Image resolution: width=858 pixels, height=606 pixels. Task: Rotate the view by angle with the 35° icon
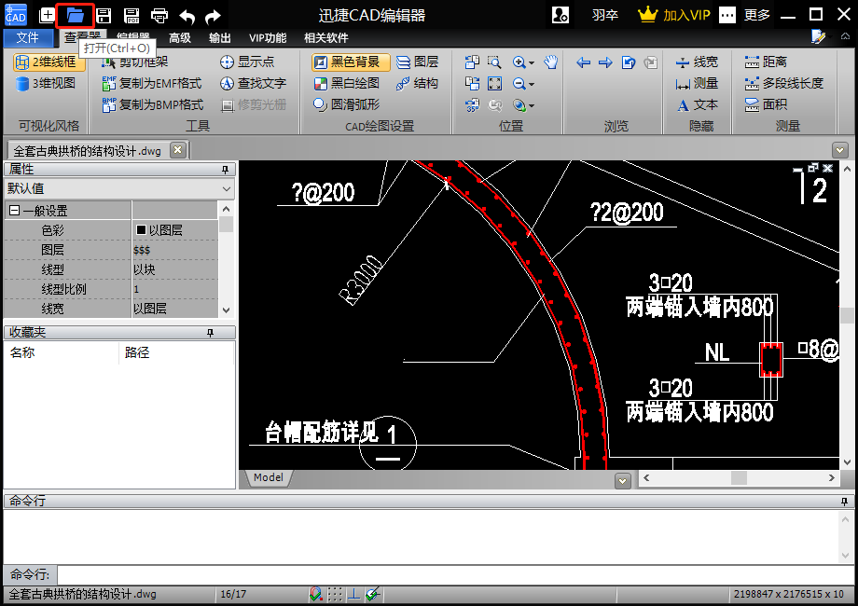tap(472, 105)
